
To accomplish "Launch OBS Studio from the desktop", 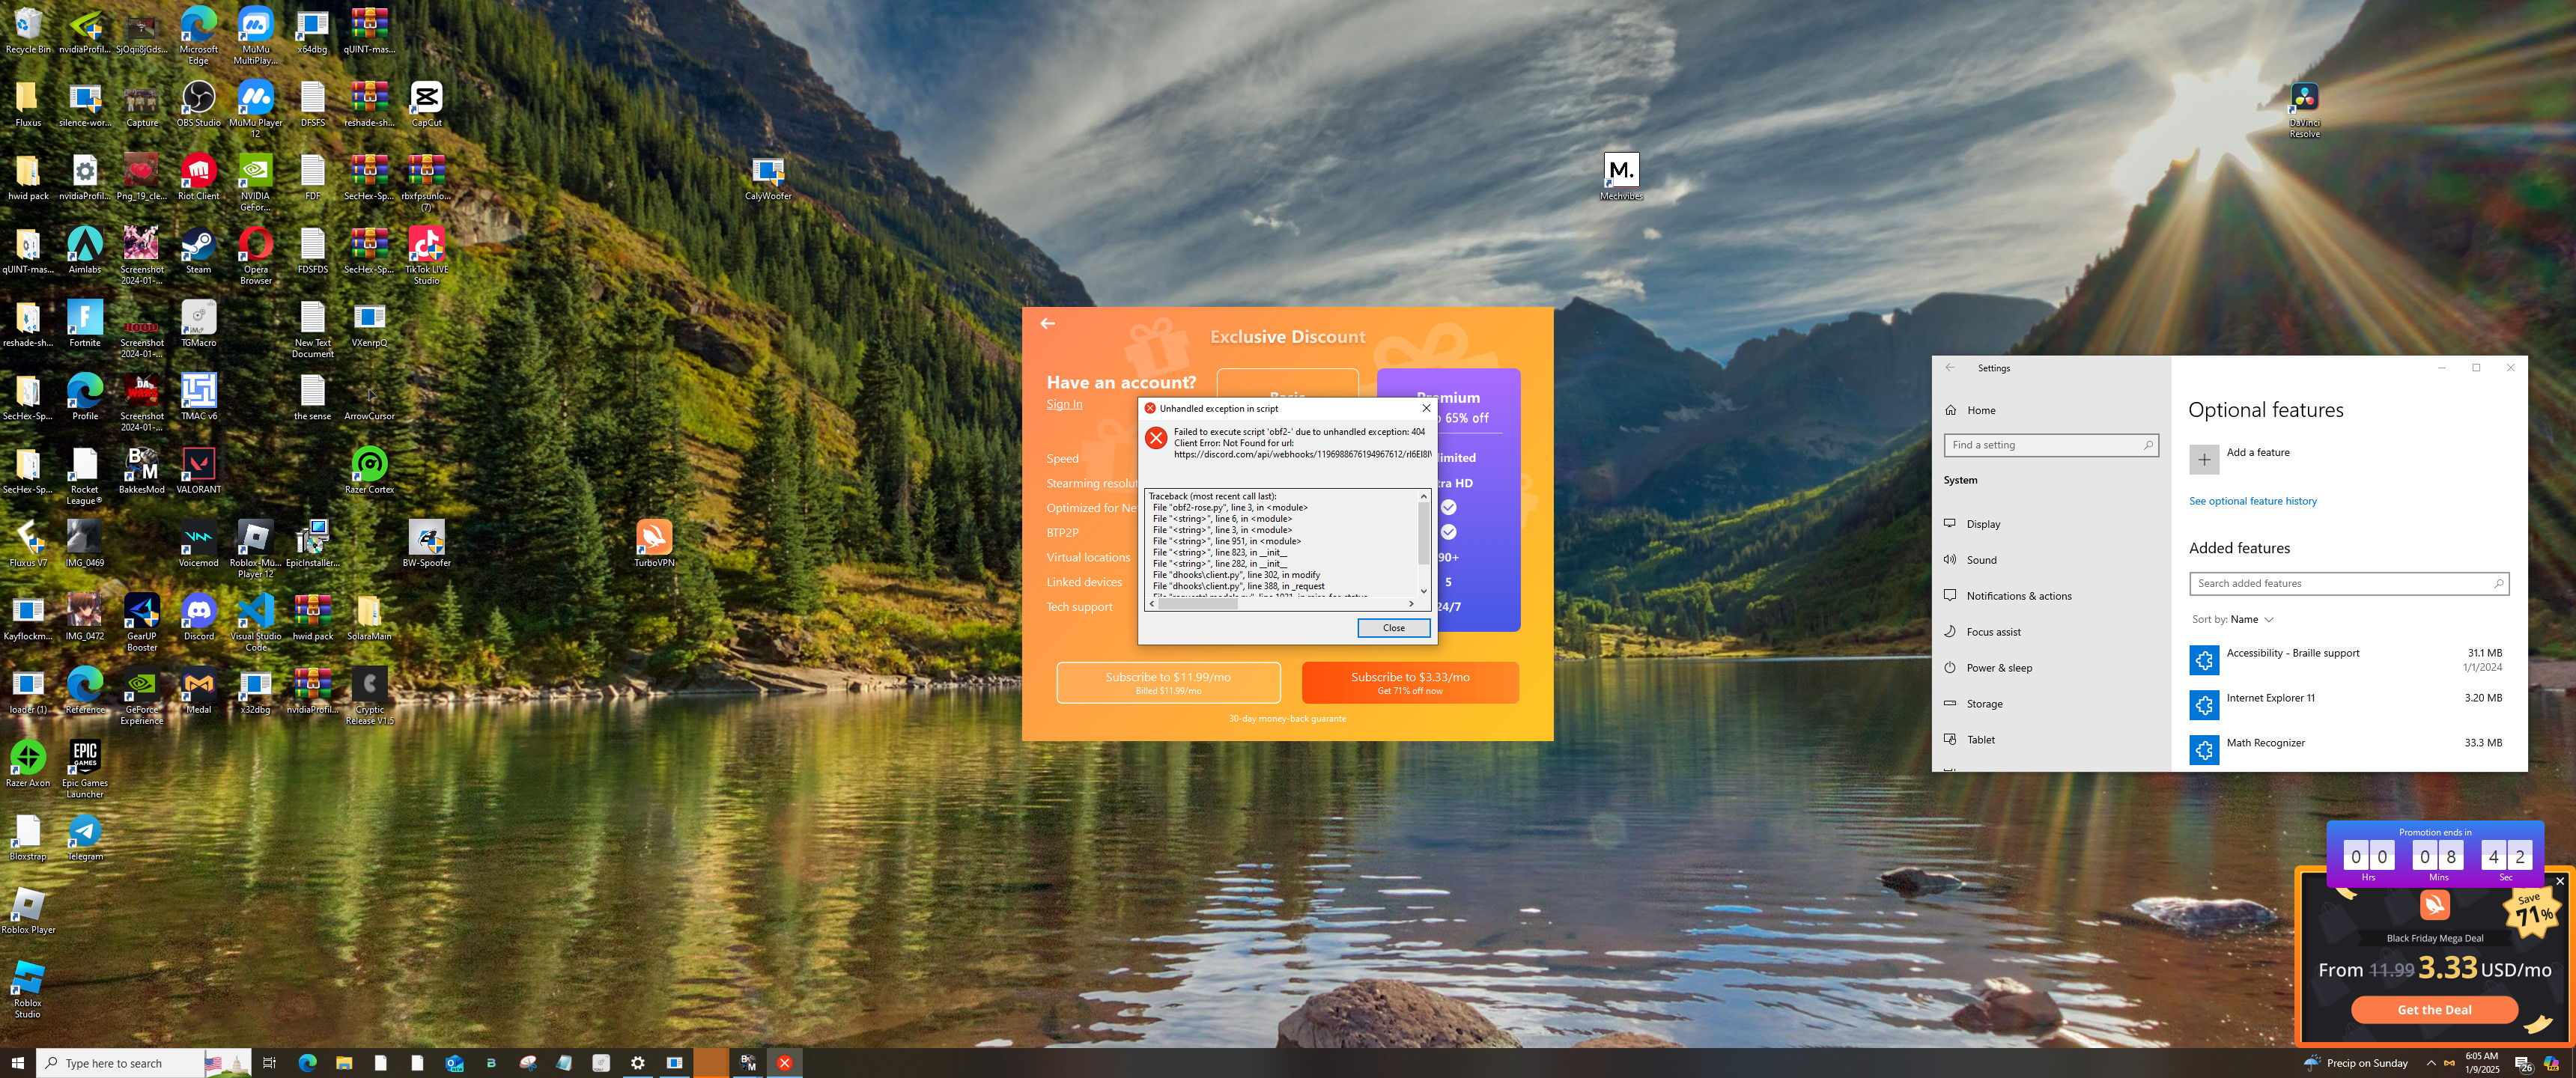I will point(198,98).
